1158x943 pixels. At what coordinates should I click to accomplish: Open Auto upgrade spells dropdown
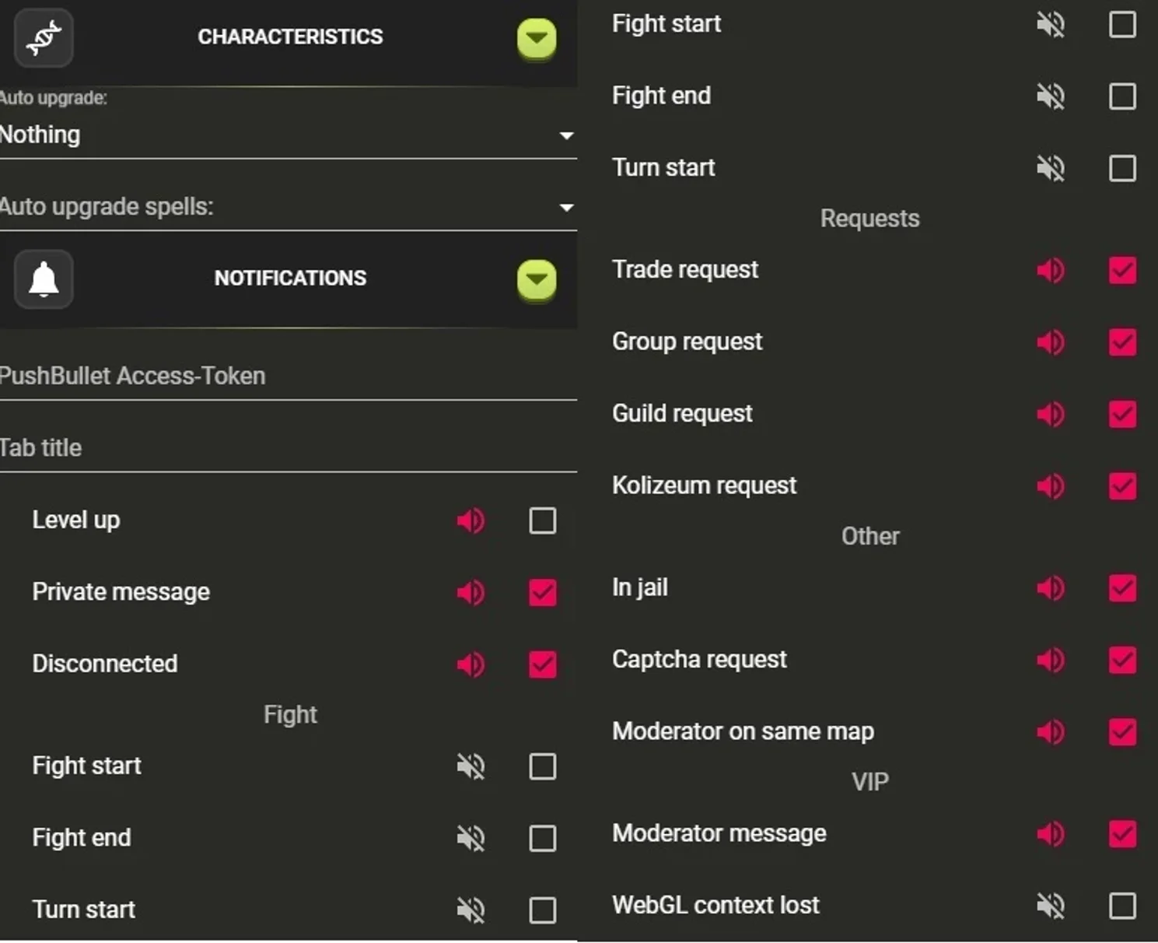click(288, 207)
